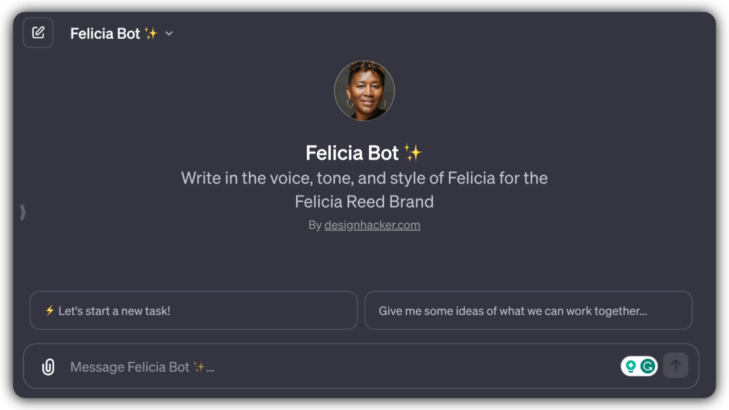Attach a file using the paperclip icon
Viewport: 729px width, 410px height.
[x=47, y=366]
